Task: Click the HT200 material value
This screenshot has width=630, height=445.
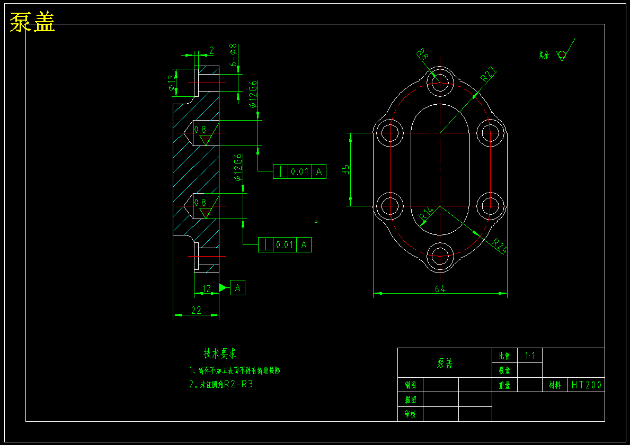Action: click(587, 385)
